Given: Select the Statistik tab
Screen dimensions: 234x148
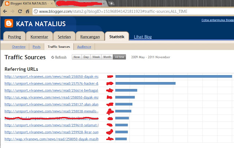Looking at the screenshot, I should [117, 37].
